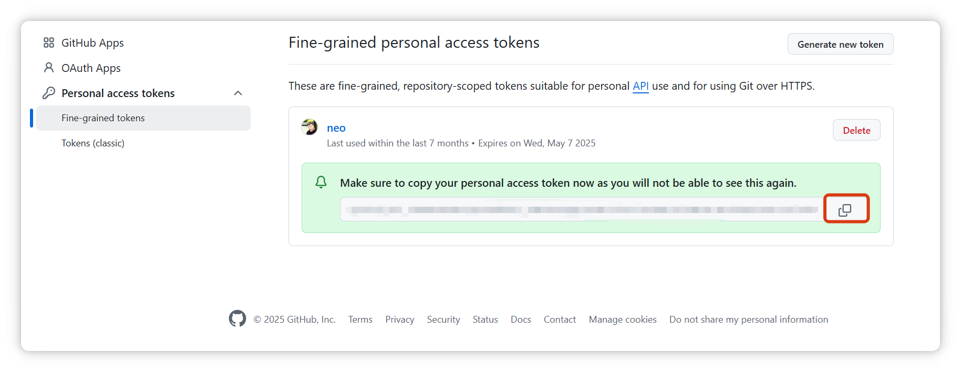Click the OAuth Apps person icon
Image resolution: width=961 pixels, height=372 pixels.
pos(49,68)
